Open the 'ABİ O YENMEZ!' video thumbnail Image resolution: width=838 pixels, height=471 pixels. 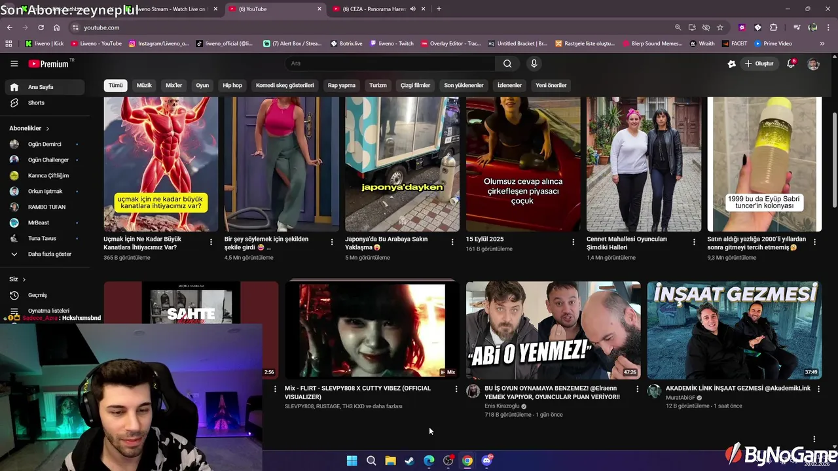coord(553,330)
